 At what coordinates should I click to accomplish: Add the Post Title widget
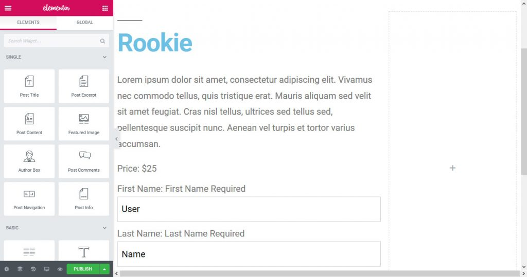point(29,86)
